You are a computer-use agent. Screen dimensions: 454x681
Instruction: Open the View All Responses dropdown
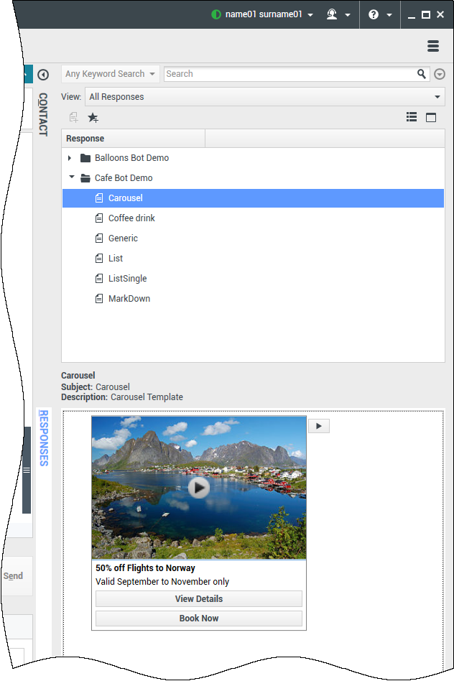pos(264,97)
